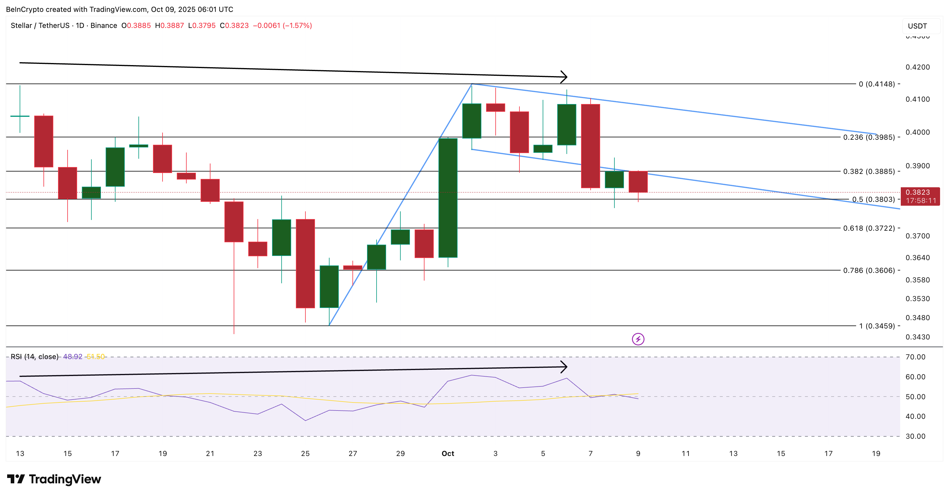The height and width of the screenshot is (497, 949).
Task: Click the Oct label on the date axis
Action: click(448, 454)
